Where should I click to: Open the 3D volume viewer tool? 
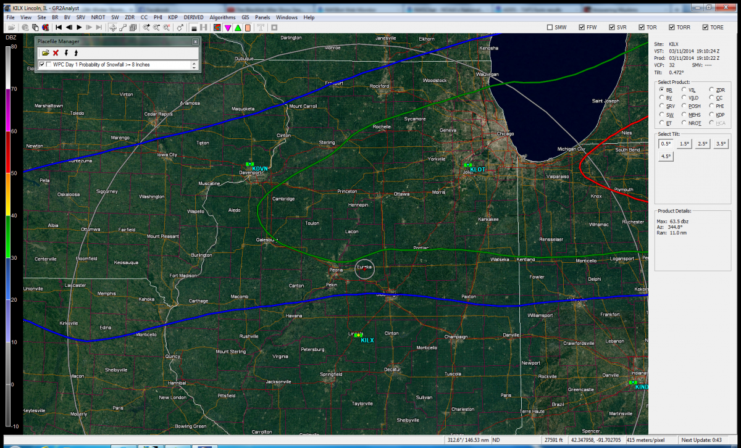132,28
